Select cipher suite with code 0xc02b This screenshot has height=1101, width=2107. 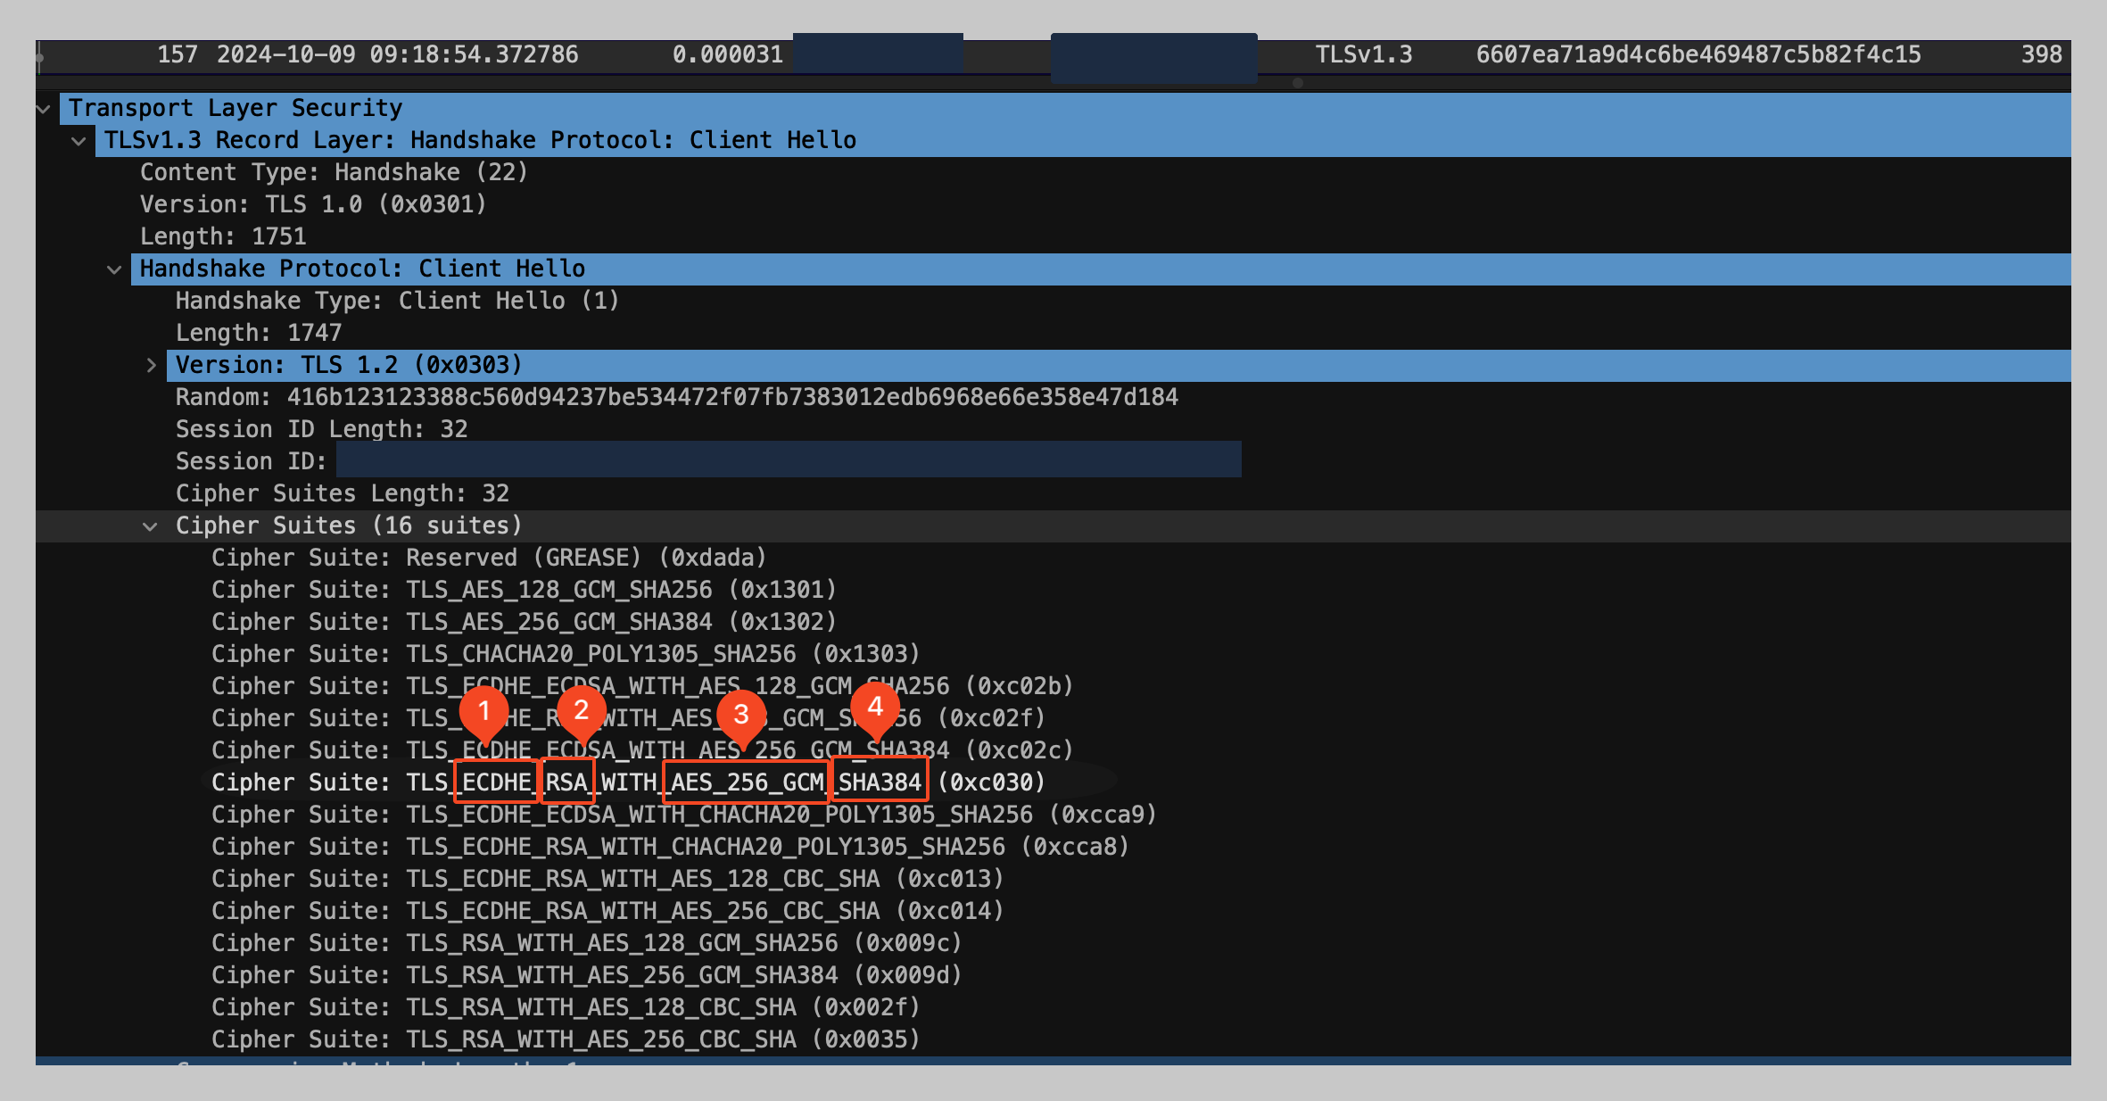642,686
